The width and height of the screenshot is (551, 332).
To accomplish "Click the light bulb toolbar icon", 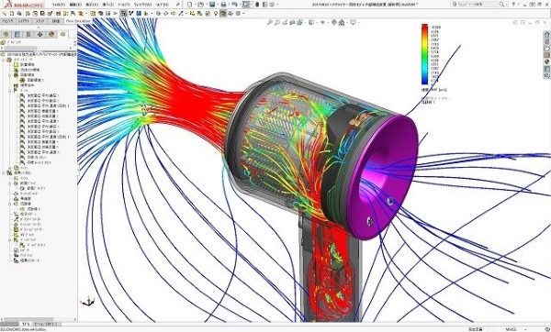I will pyautogui.click(x=216, y=14).
